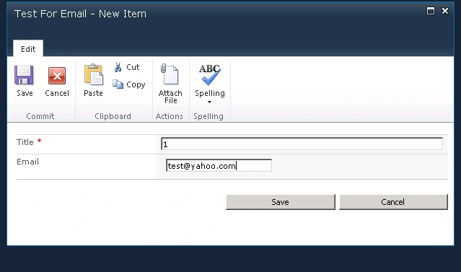Close the New Item dialog

445,11
